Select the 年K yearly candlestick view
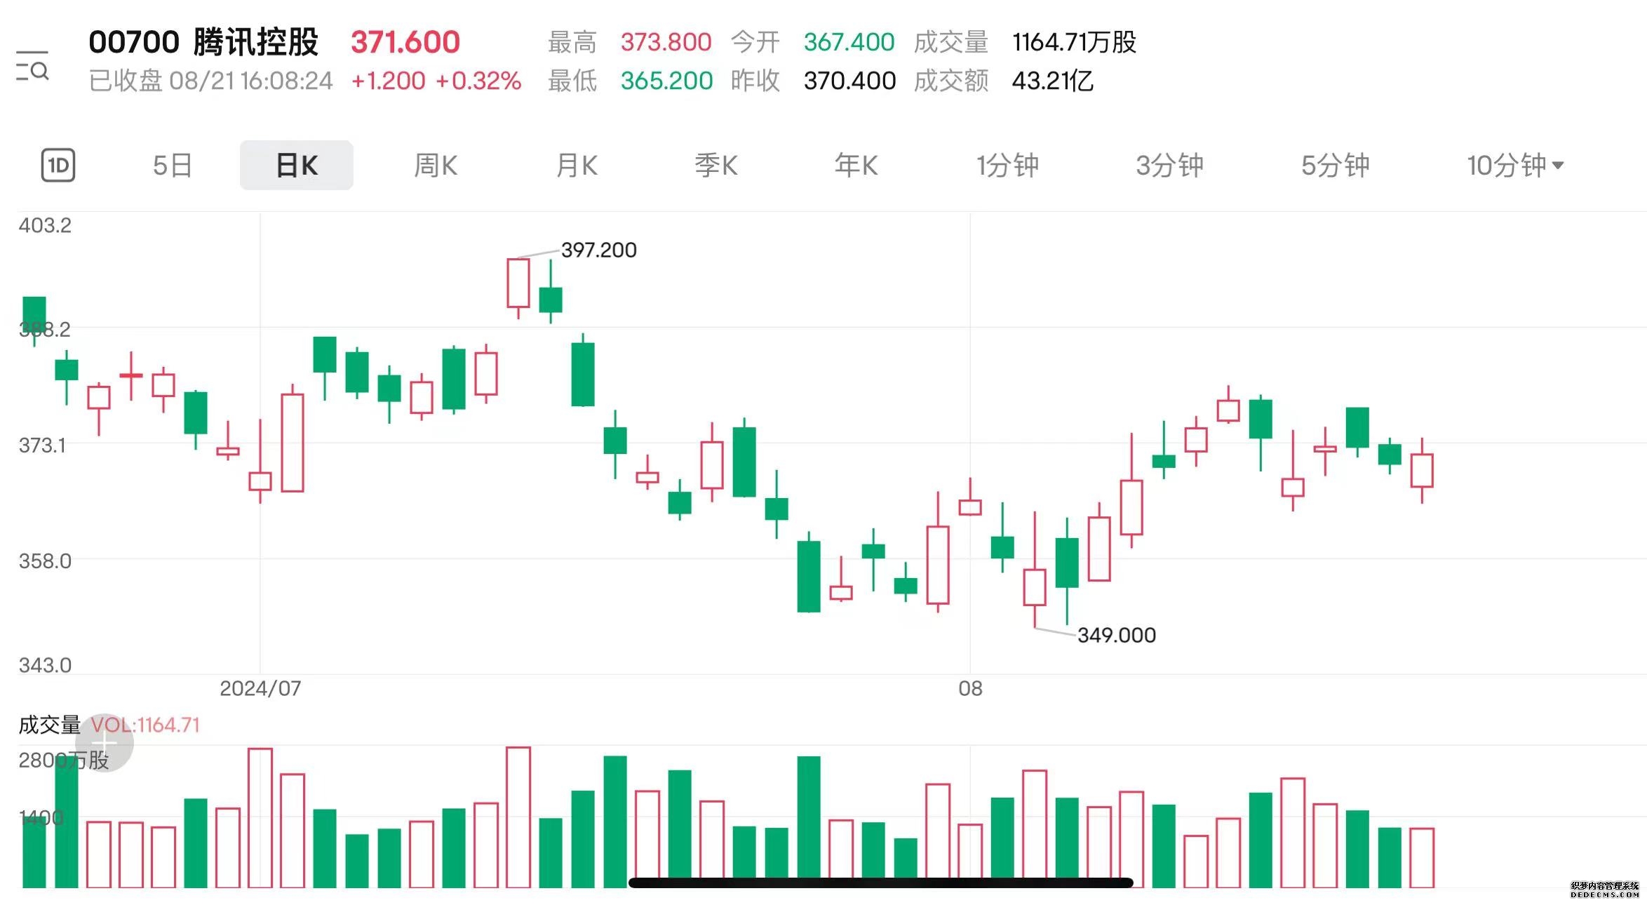The image size is (1647, 905). click(x=856, y=164)
